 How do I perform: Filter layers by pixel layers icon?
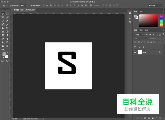[x=146, y=35]
